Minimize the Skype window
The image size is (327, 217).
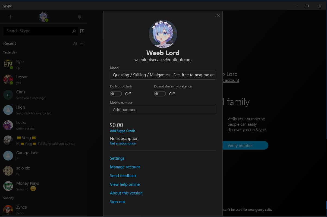295,6
